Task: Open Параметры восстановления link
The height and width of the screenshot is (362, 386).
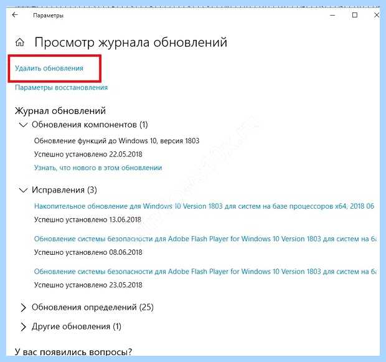Action: (x=61, y=87)
